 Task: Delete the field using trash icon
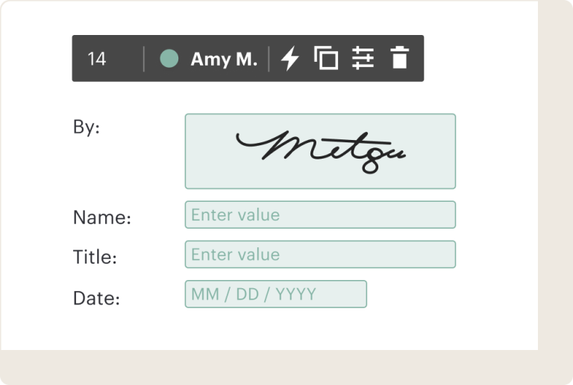click(x=399, y=57)
